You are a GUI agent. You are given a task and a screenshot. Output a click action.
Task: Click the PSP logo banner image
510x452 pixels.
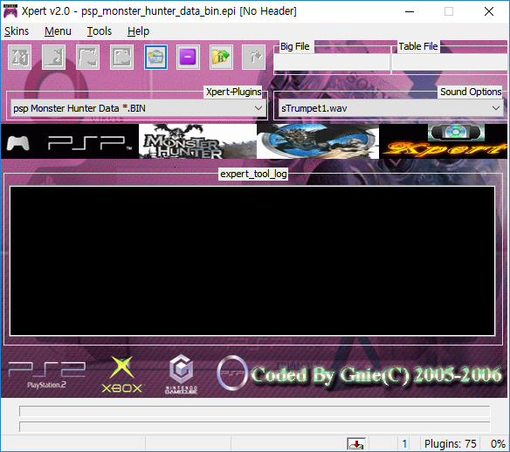point(70,141)
